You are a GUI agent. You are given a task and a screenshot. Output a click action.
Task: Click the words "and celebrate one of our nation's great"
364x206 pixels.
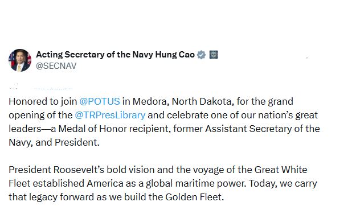tap(232, 116)
